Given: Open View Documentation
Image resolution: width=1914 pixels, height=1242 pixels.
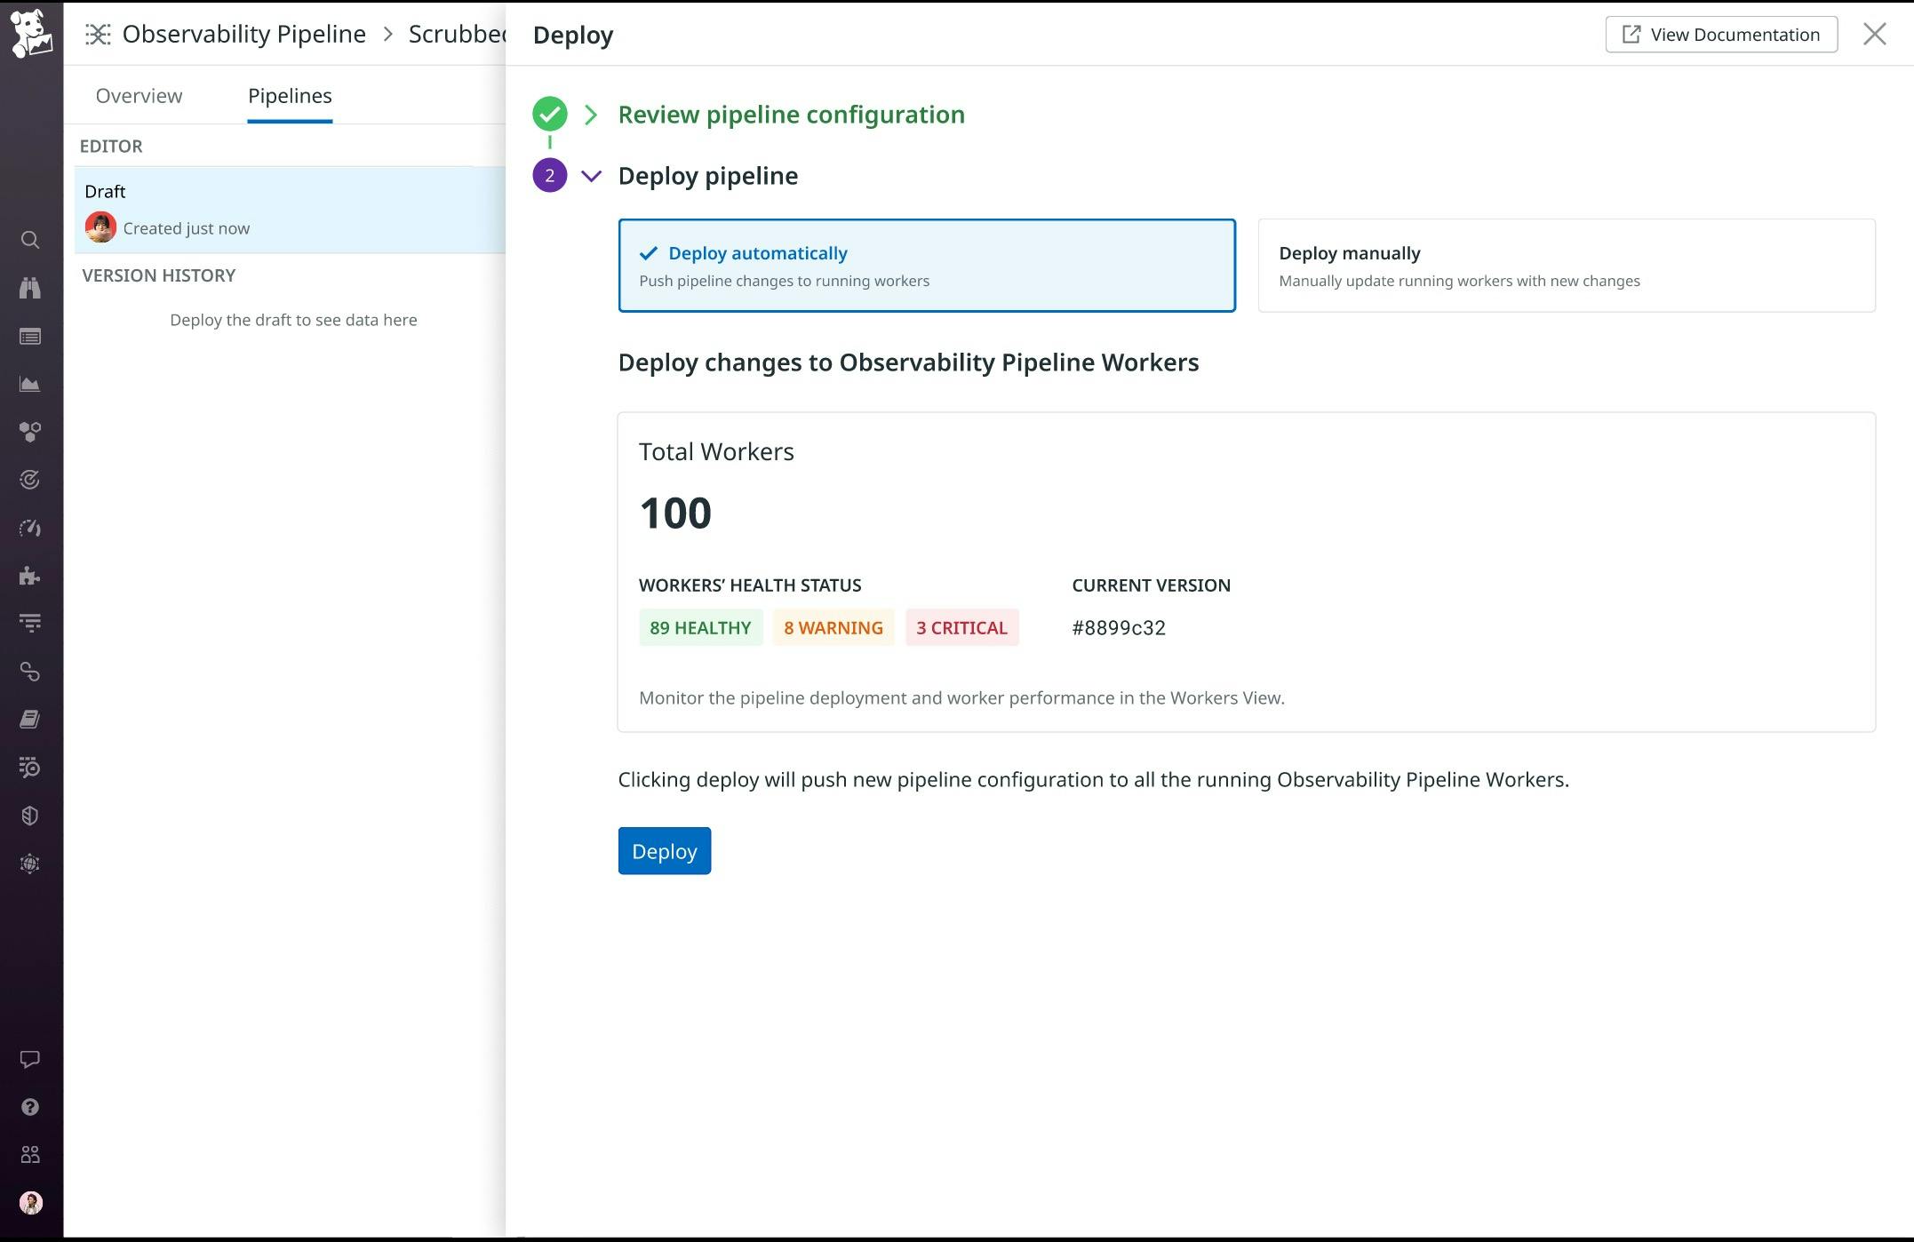Looking at the screenshot, I should pos(1721,34).
